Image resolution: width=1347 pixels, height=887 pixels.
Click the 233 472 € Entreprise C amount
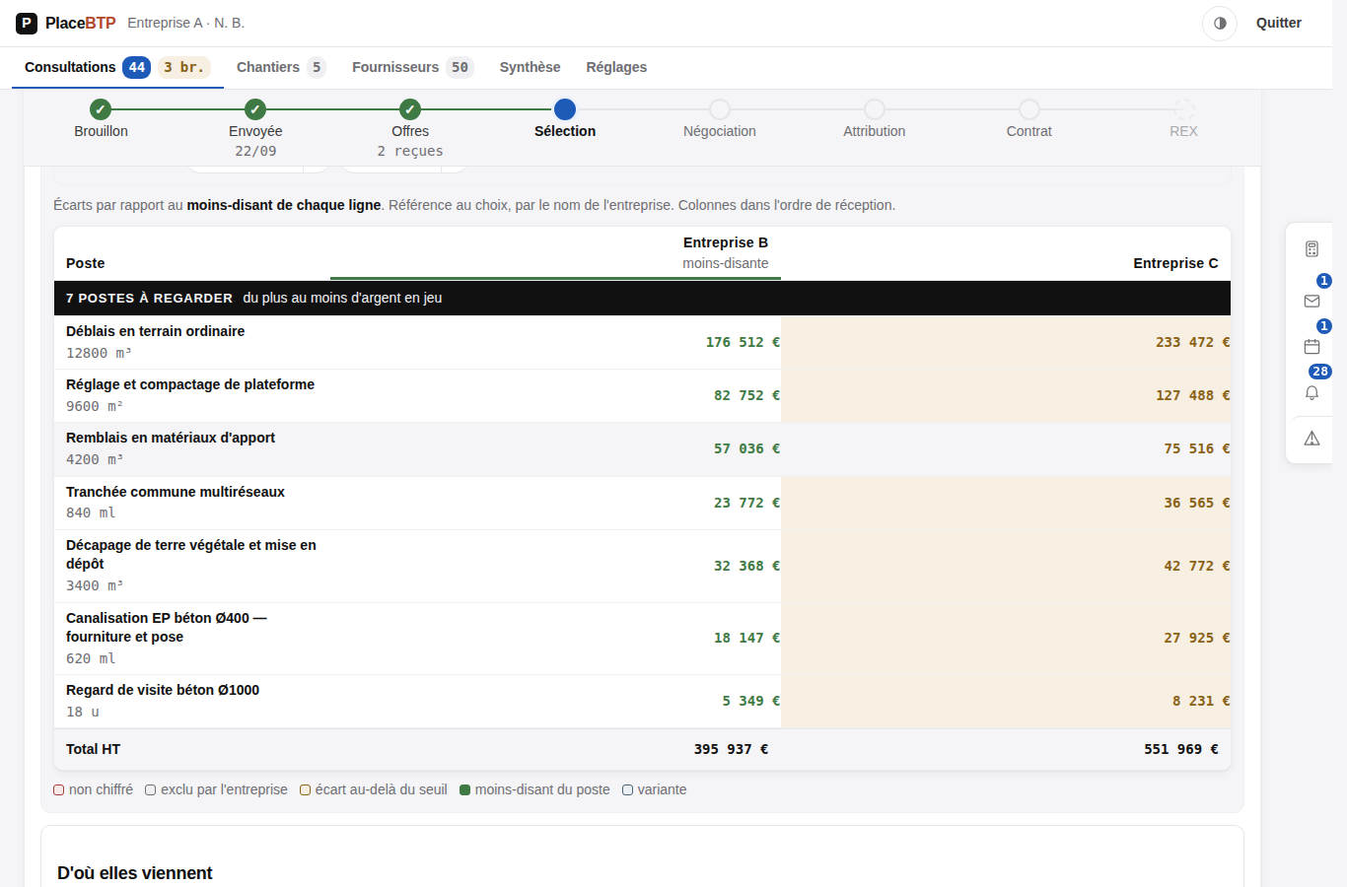[1193, 342]
